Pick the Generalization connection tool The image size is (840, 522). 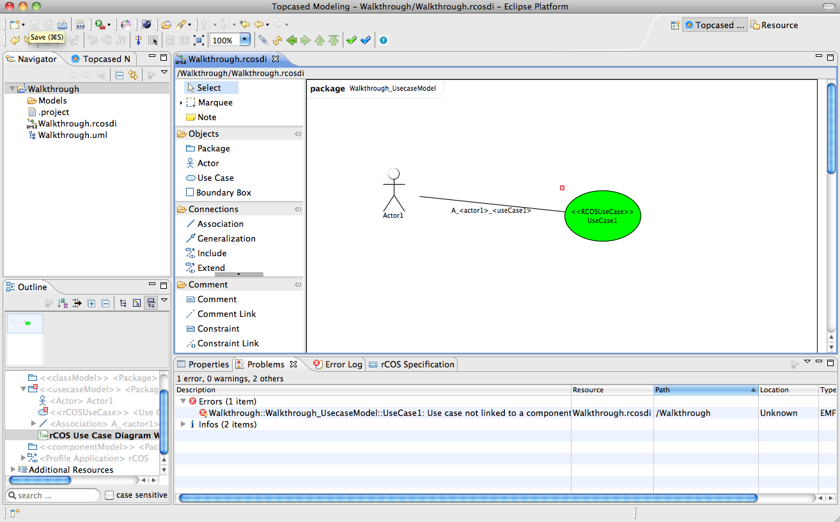point(221,238)
